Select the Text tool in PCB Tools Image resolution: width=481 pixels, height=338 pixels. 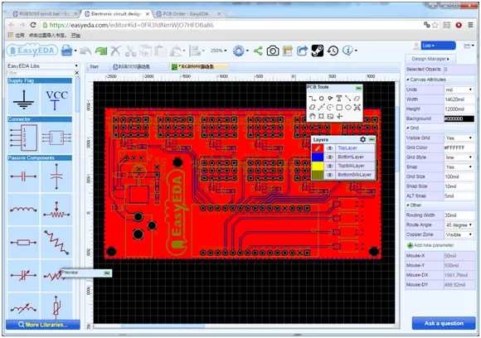[x=339, y=99]
